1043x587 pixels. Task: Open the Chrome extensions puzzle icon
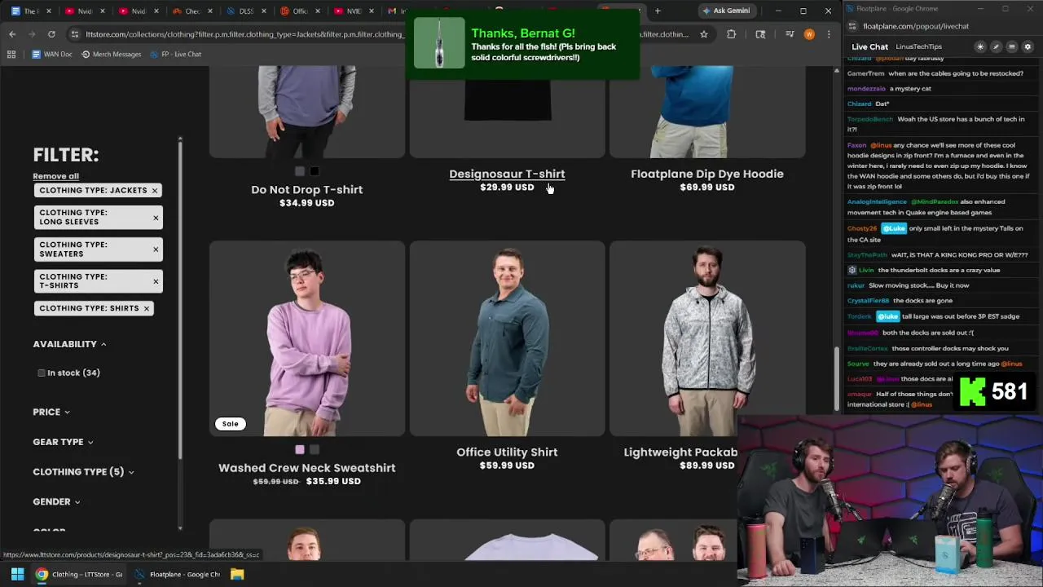(731, 34)
